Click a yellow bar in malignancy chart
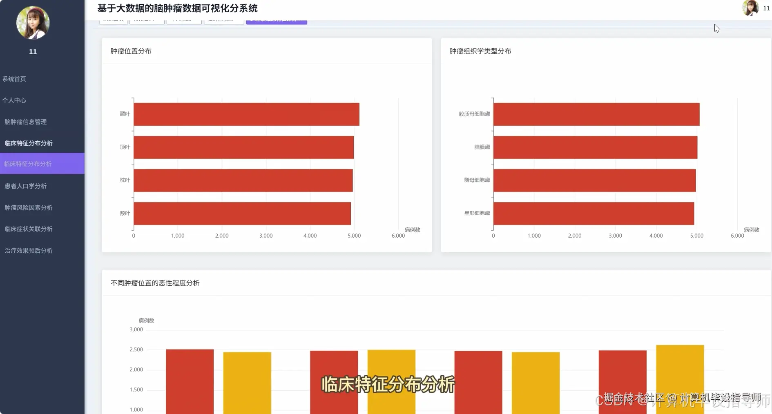The image size is (772, 414). [x=247, y=380]
